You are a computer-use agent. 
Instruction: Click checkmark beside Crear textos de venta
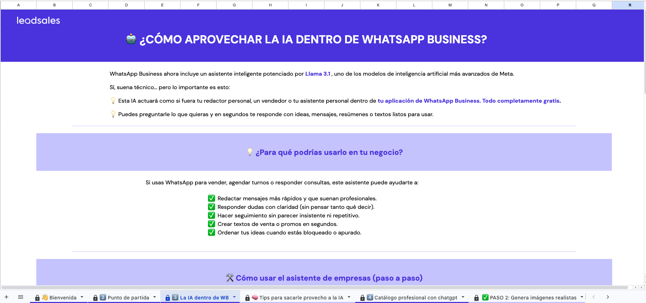[212, 224]
